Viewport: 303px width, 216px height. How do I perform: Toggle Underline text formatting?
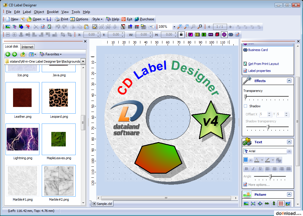260,169
